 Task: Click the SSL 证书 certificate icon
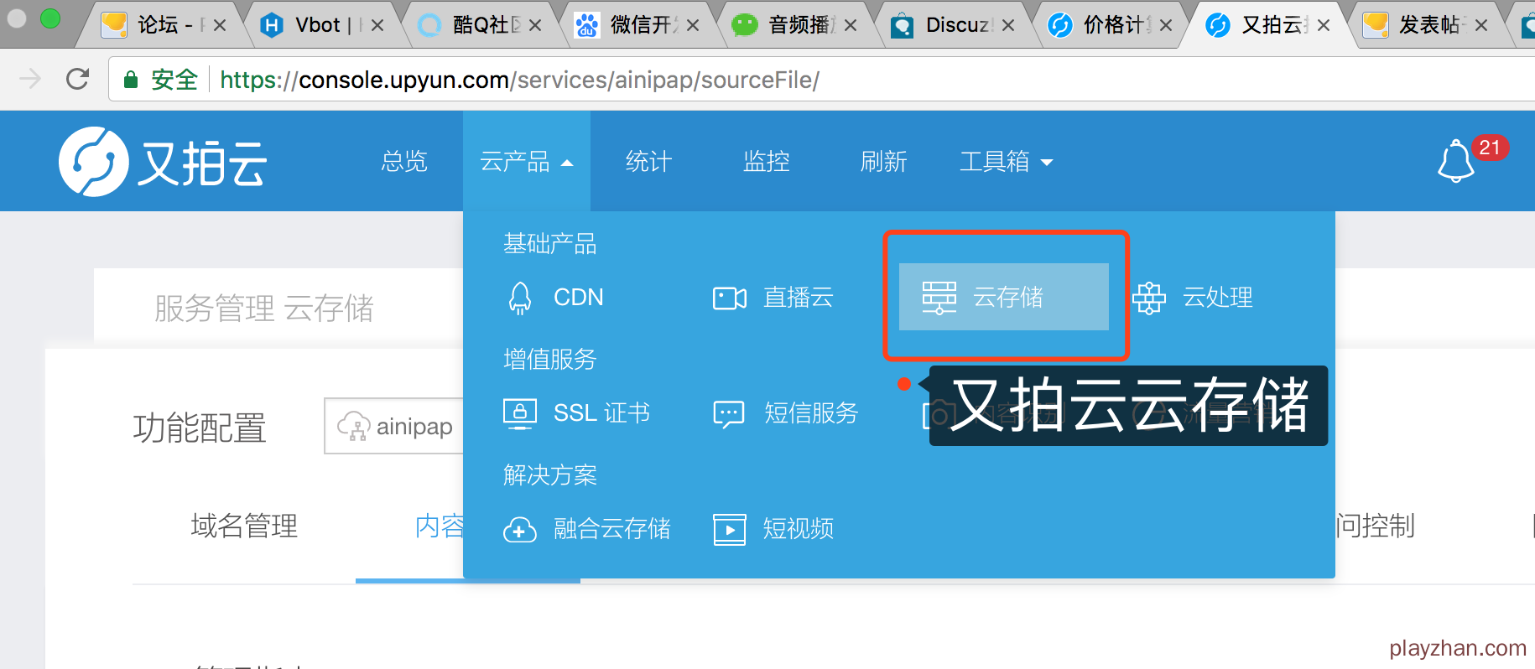(520, 413)
